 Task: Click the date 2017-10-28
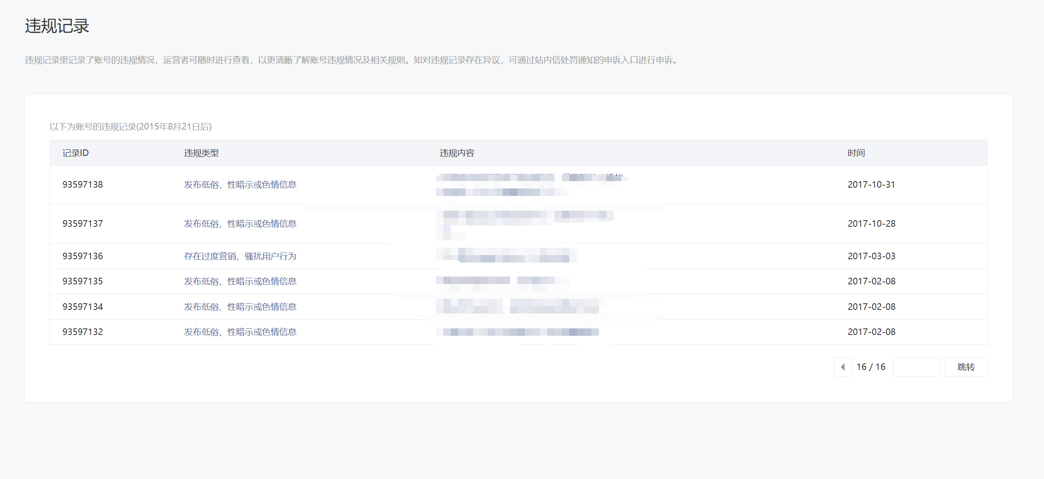[x=871, y=223]
